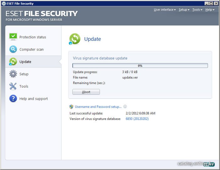The image size is (220, 170).
Task: Click the Help and support question icon
Action: pos(13,98)
